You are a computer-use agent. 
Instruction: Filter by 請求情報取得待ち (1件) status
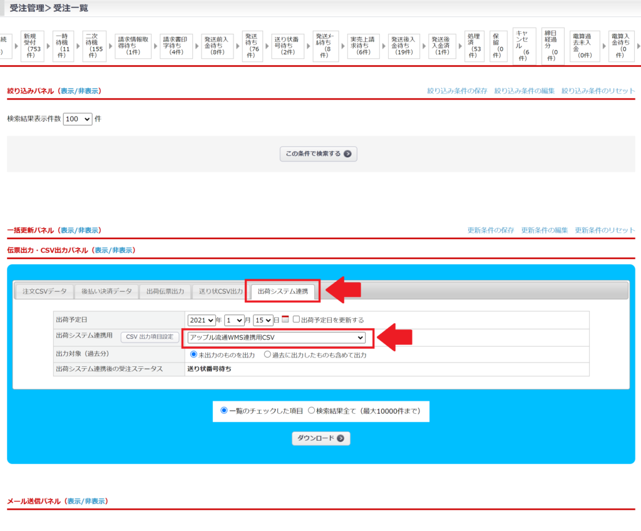pyautogui.click(x=133, y=46)
